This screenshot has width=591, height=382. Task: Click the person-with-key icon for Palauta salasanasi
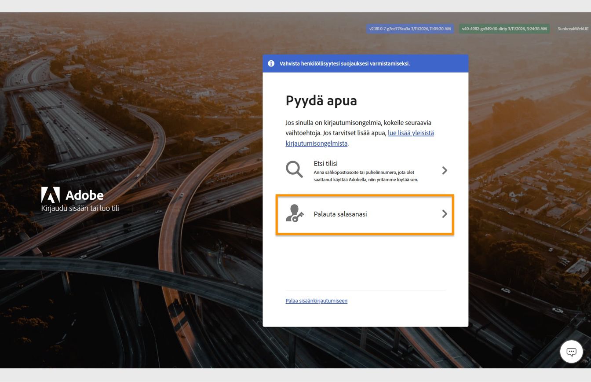294,214
